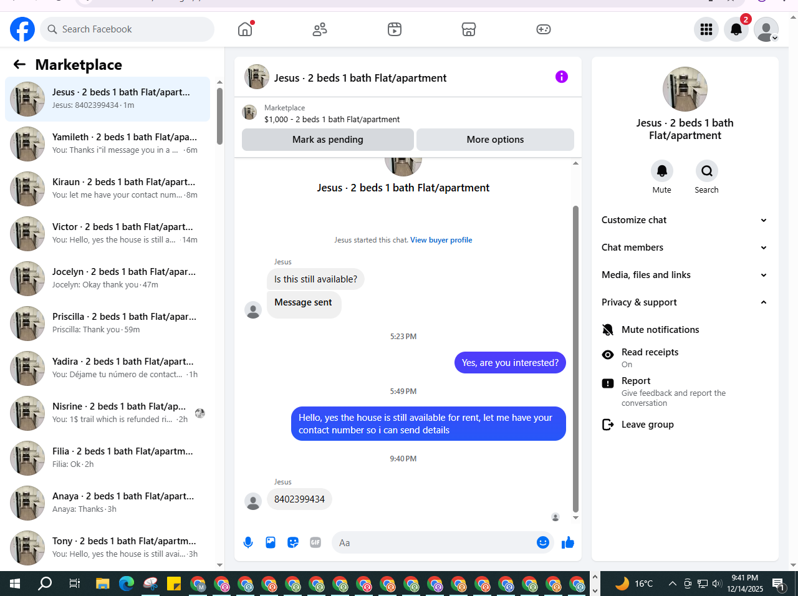Open the emoji picker smiley icon
This screenshot has width=798, height=596.
point(543,542)
